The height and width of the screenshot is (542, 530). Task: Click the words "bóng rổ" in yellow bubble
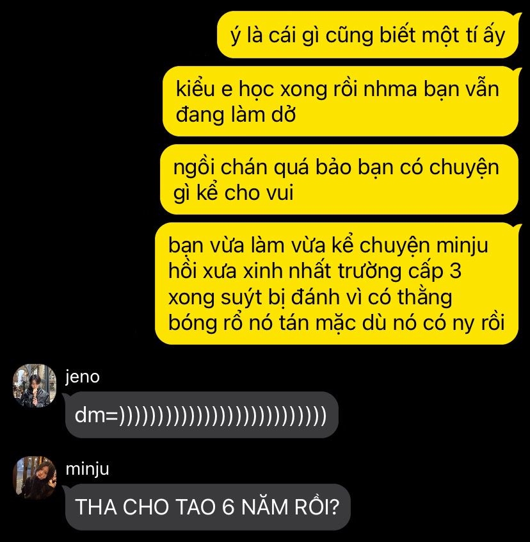click(x=205, y=323)
